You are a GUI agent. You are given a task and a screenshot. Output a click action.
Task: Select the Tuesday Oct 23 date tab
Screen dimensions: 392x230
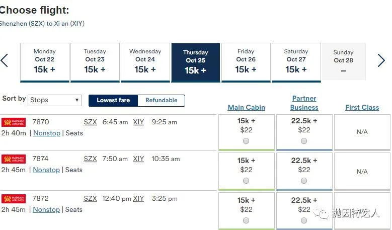pyautogui.click(x=95, y=62)
